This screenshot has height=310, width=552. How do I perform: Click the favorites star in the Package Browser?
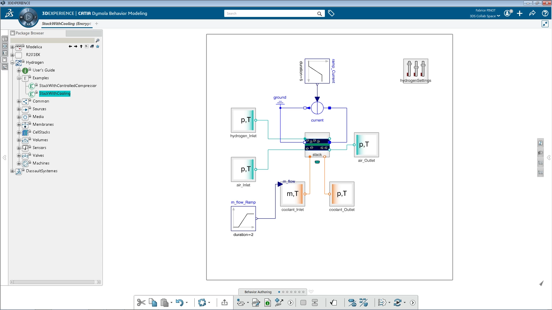click(x=97, y=46)
